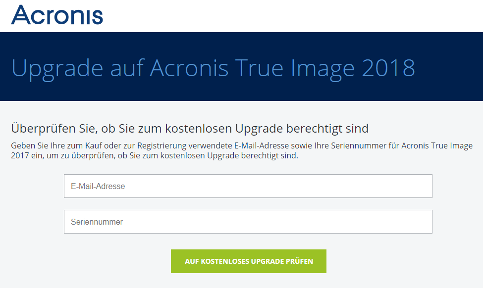Image resolution: width=483 pixels, height=288 pixels.
Task: Click Auf kostenloses Upgrade prüfen button
Action: 249,261
